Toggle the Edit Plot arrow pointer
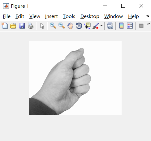The width and height of the screenshot is (151, 141). [x=42, y=26]
